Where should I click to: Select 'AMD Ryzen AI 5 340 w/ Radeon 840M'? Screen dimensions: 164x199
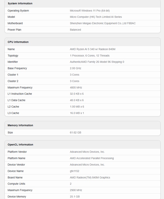coord(93,49)
